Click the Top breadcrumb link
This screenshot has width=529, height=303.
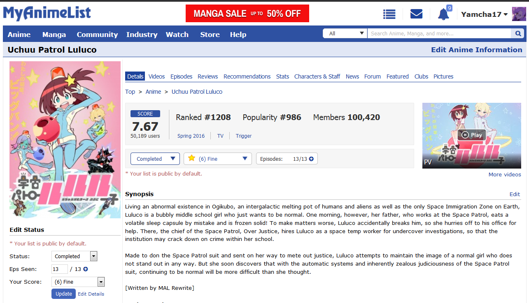coord(130,92)
